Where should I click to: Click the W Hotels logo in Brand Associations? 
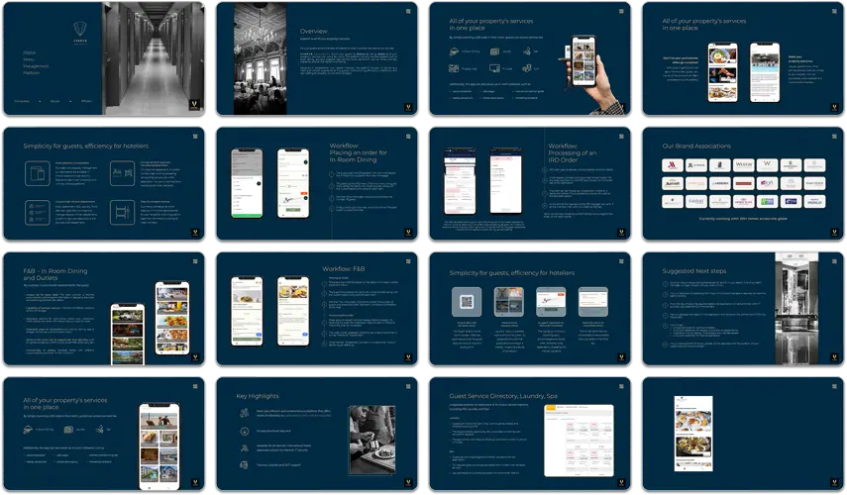pos(767,165)
